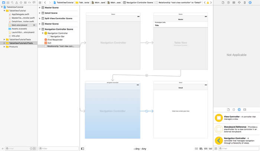Open the Symbol navigator tab
The image size is (260, 151).
(8, 3)
